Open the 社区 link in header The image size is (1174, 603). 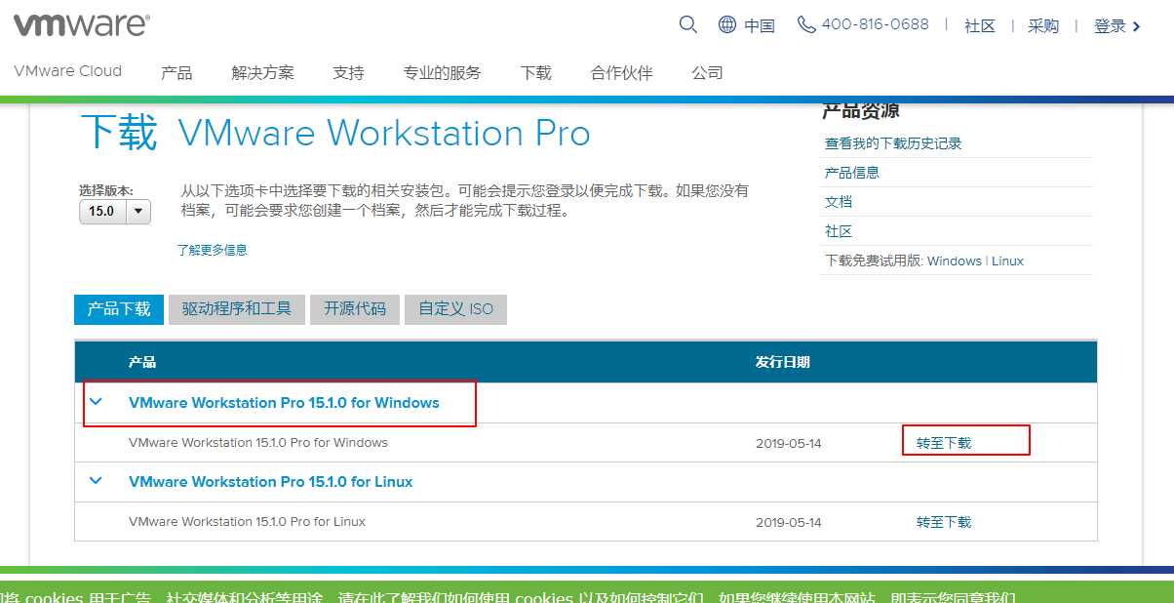point(980,26)
